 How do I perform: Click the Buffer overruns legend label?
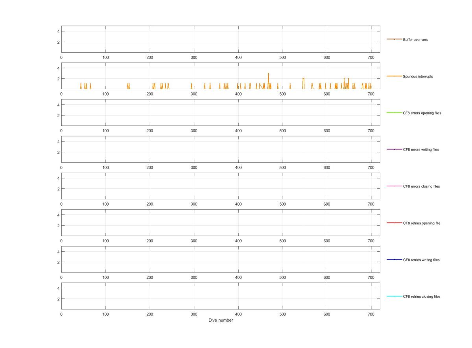415,40
